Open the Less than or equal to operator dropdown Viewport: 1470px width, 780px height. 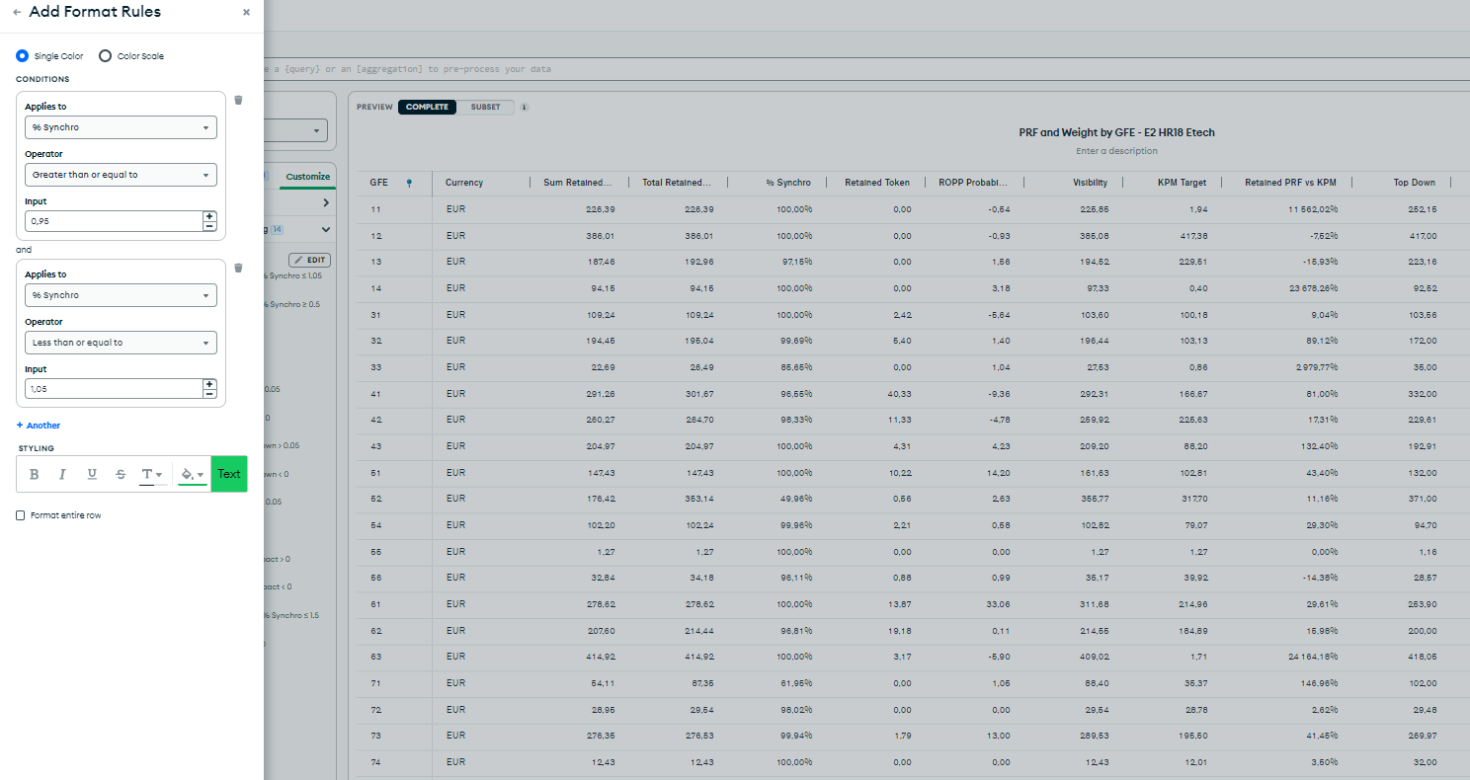pyautogui.click(x=121, y=343)
